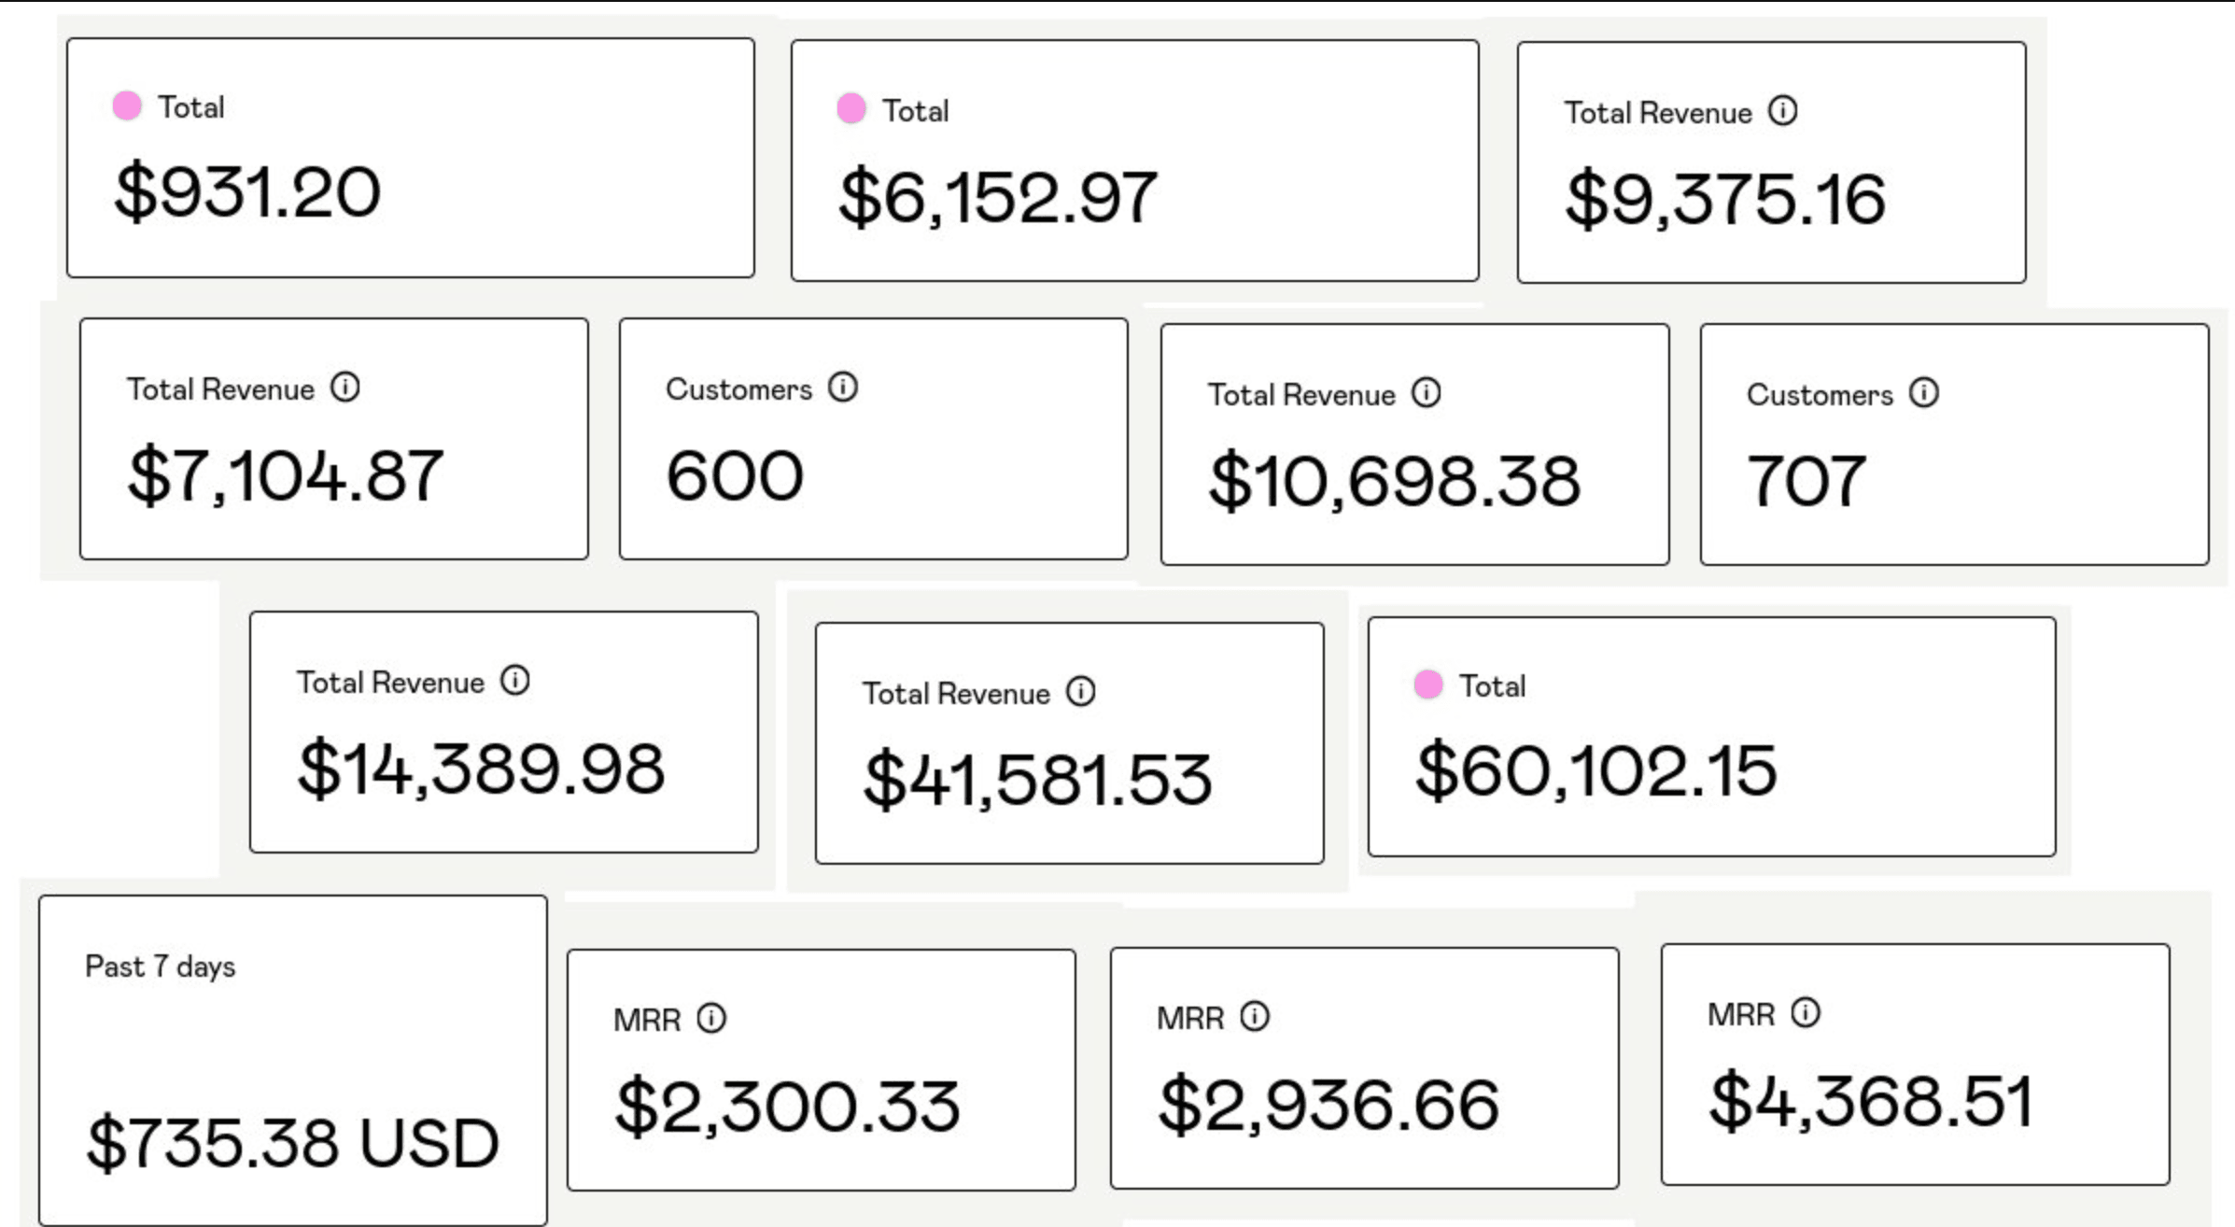
Task: Click pink dot beside Total $60,102.15
Action: point(1427,684)
